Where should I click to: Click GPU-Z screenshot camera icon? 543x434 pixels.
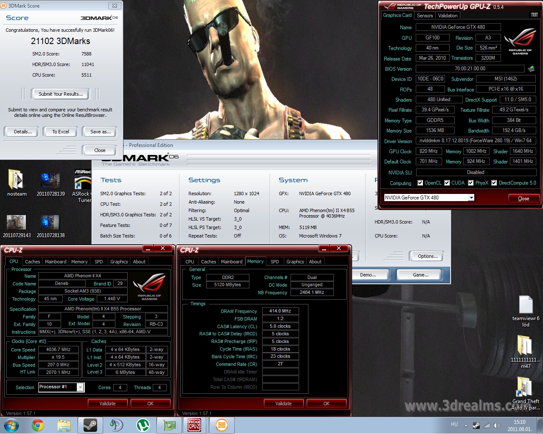pyautogui.click(x=534, y=15)
